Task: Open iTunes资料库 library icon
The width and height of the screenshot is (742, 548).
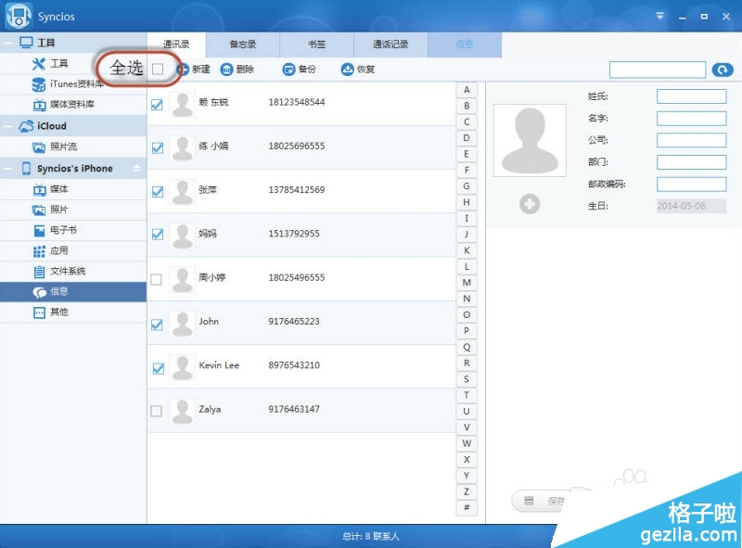Action: tap(38, 84)
